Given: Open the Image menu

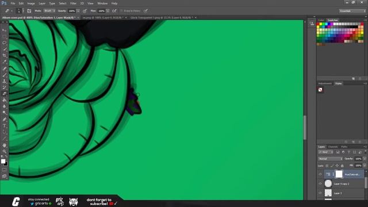Looking at the screenshot, I should (x=31, y=3).
